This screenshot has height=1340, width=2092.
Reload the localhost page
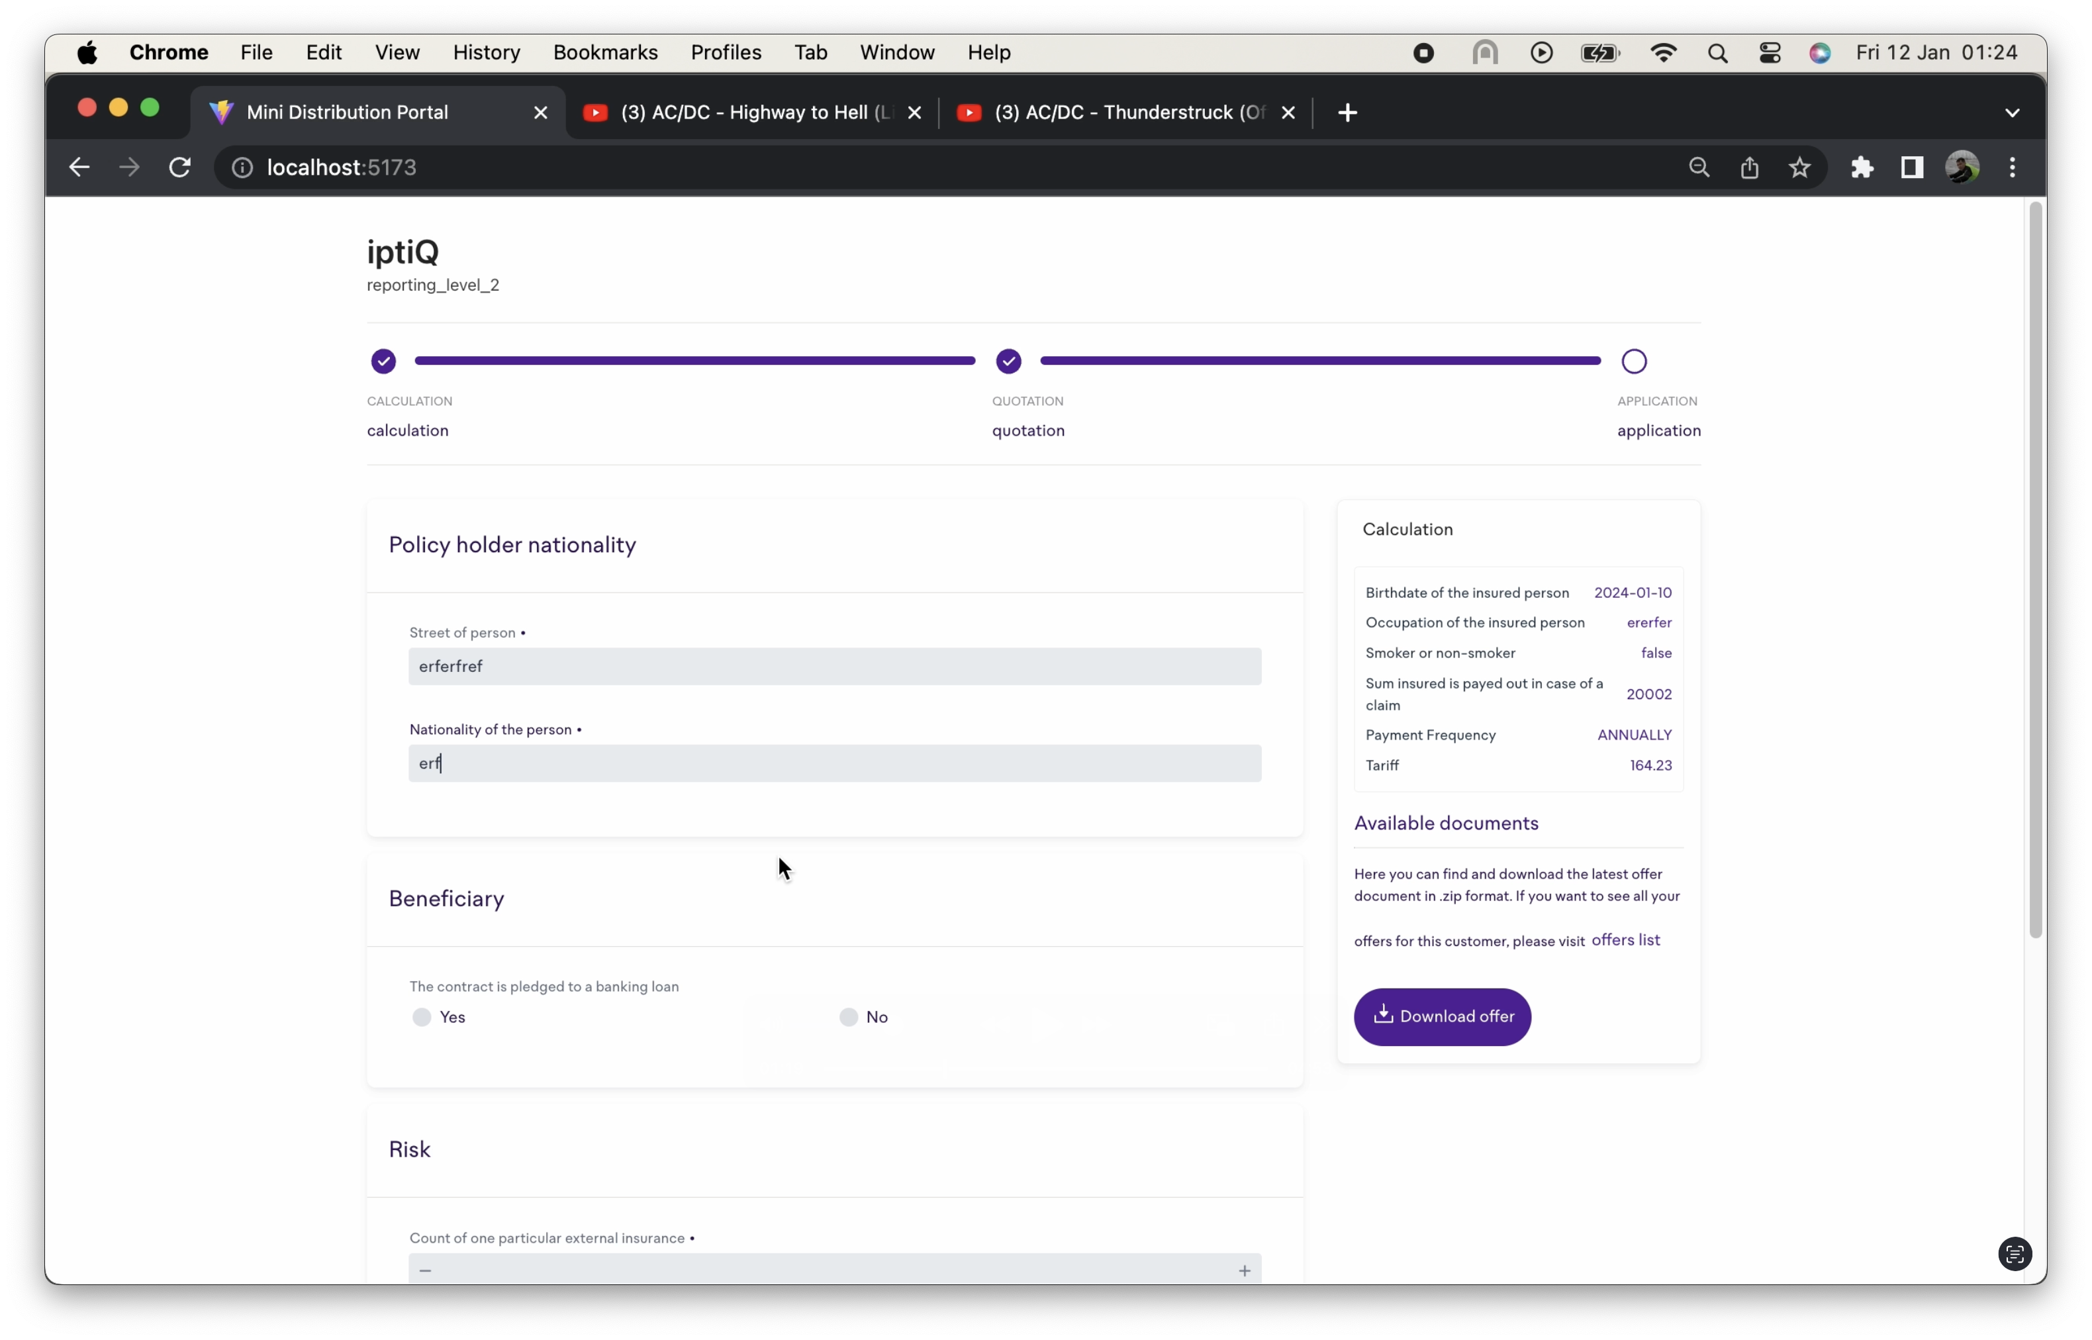point(180,167)
